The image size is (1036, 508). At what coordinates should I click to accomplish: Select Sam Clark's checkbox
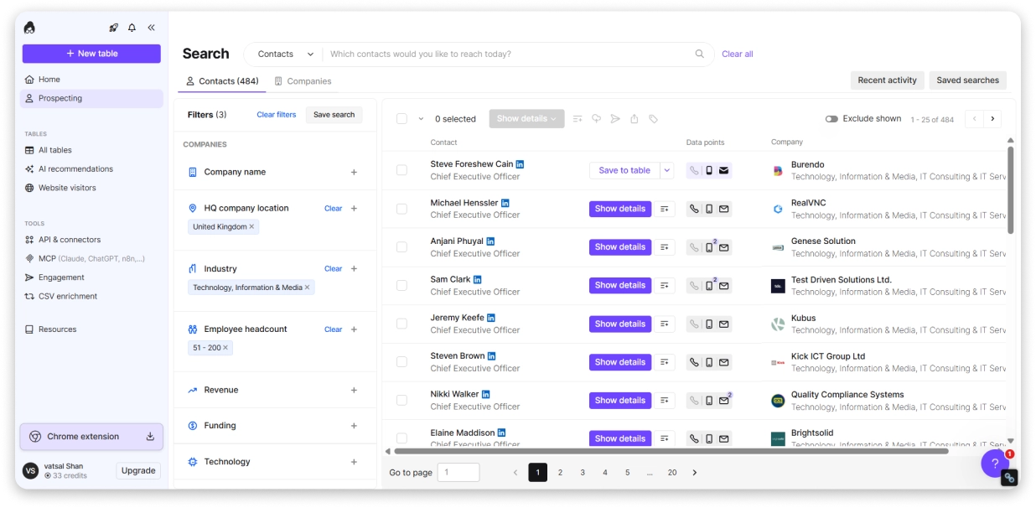coord(401,285)
